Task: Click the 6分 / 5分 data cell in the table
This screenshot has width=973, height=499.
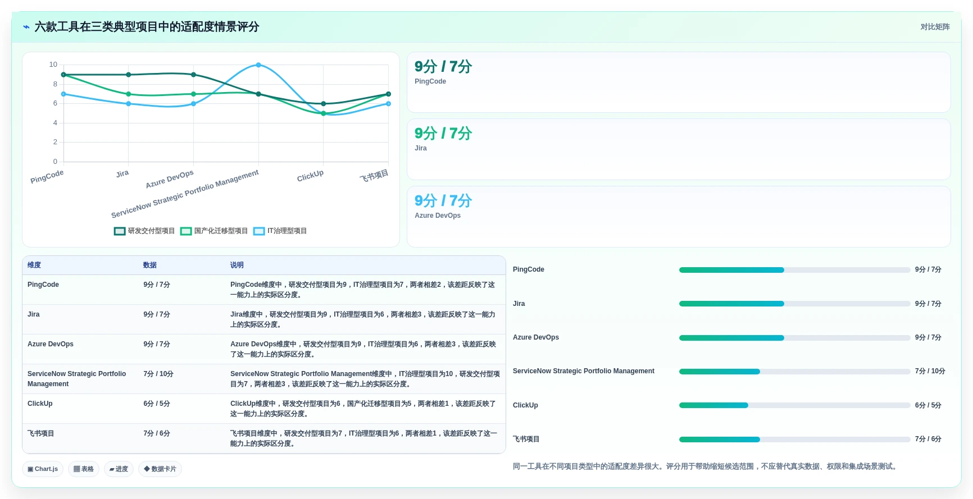Action: tap(157, 404)
